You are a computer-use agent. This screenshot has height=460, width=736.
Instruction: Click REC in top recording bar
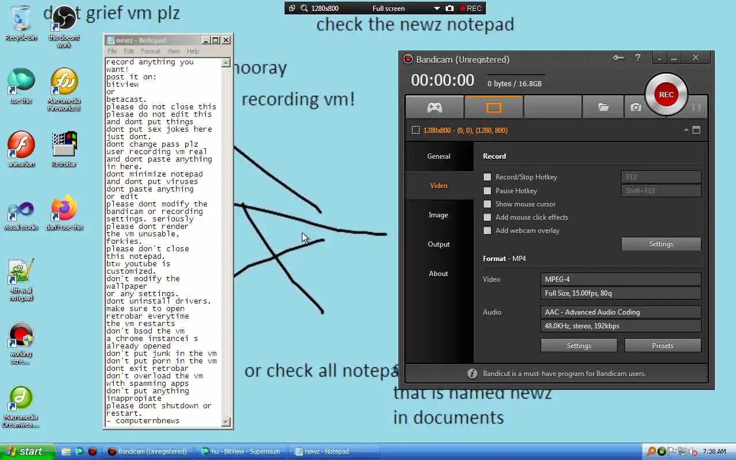pos(471,8)
